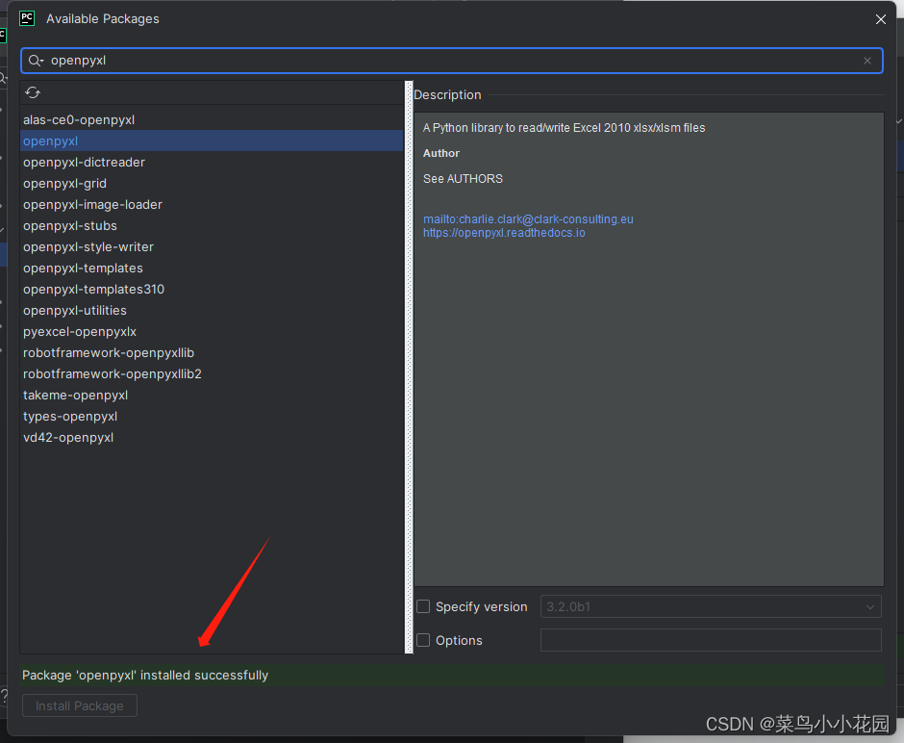Image resolution: width=904 pixels, height=743 pixels.
Task: Click the PyCharm logo in title bar
Action: [x=27, y=18]
